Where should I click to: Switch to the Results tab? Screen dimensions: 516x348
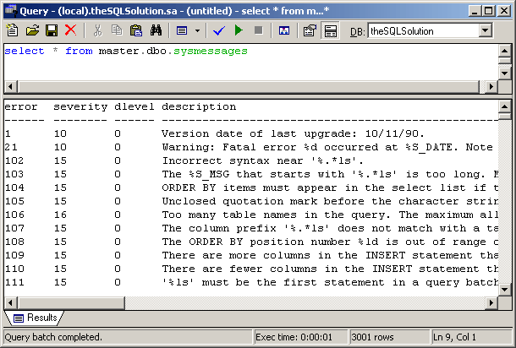click(36, 318)
